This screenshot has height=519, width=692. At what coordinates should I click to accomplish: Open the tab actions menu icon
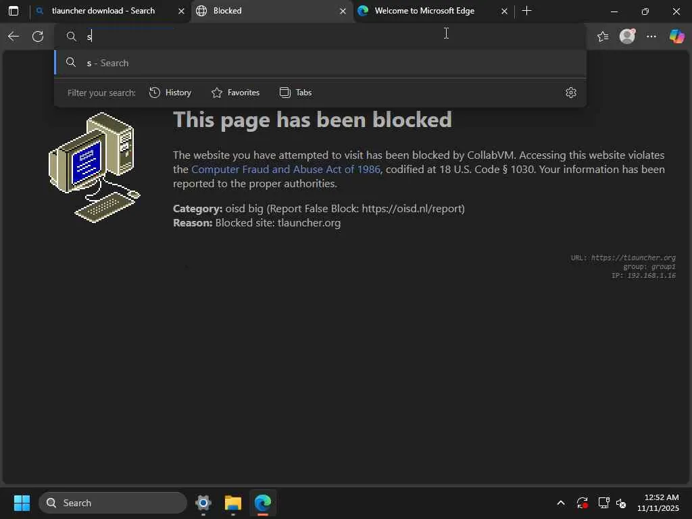[14, 11]
